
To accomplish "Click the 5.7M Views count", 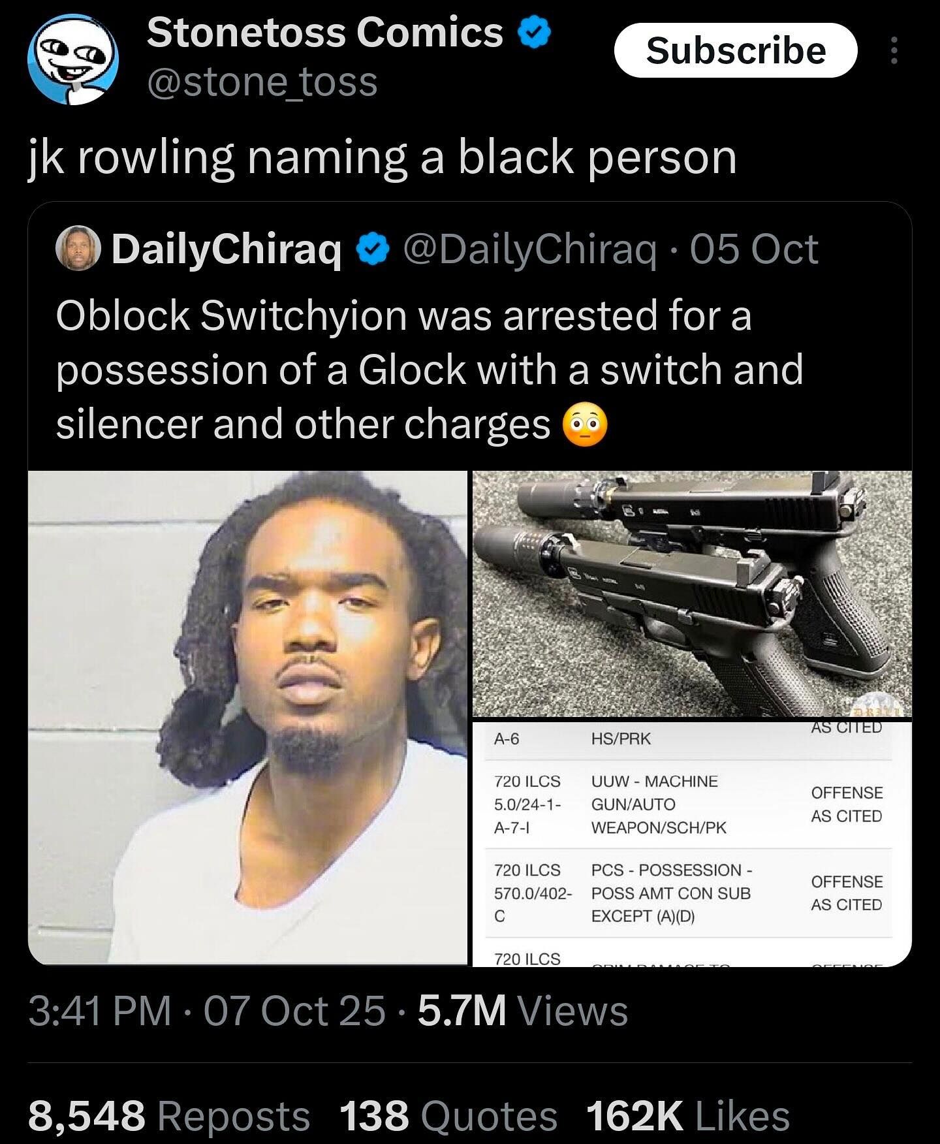I will click(523, 1011).
